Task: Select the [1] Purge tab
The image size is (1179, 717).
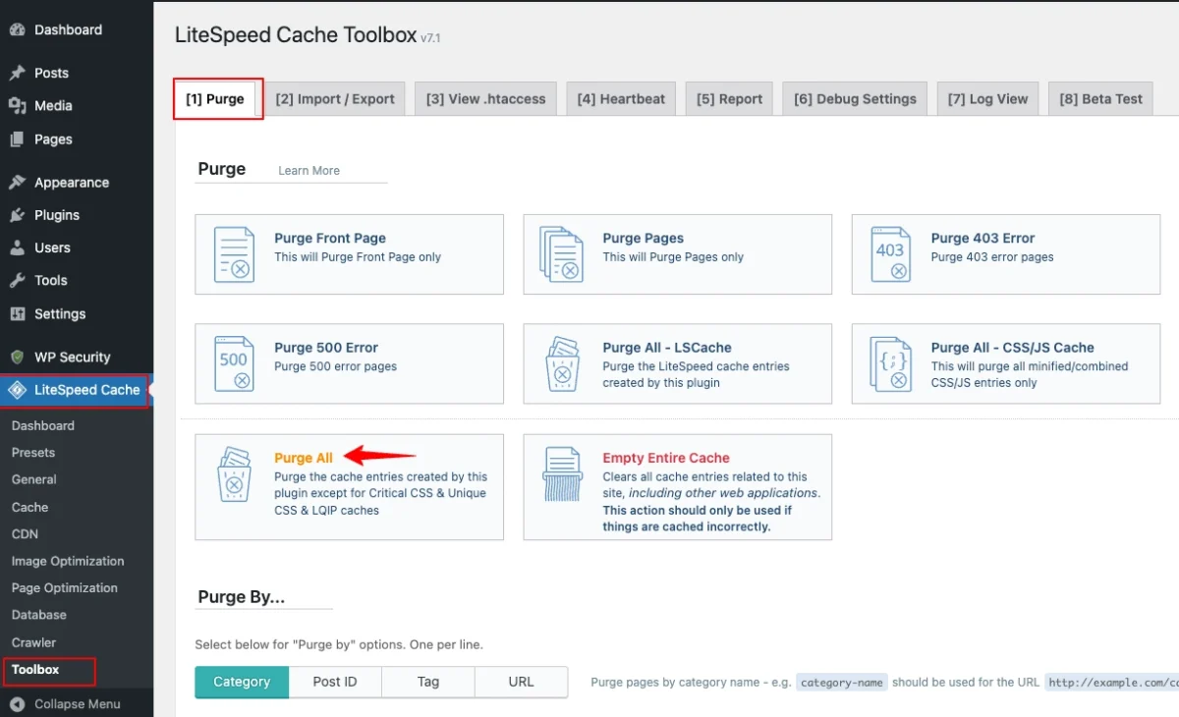Action: click(x=215, y=99)
